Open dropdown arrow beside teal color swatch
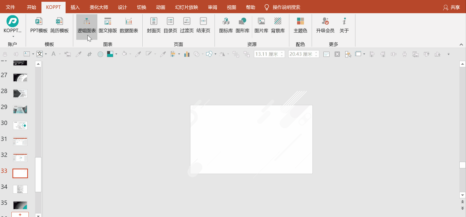The height and width of the screenshot is (217, 466). 116,54
